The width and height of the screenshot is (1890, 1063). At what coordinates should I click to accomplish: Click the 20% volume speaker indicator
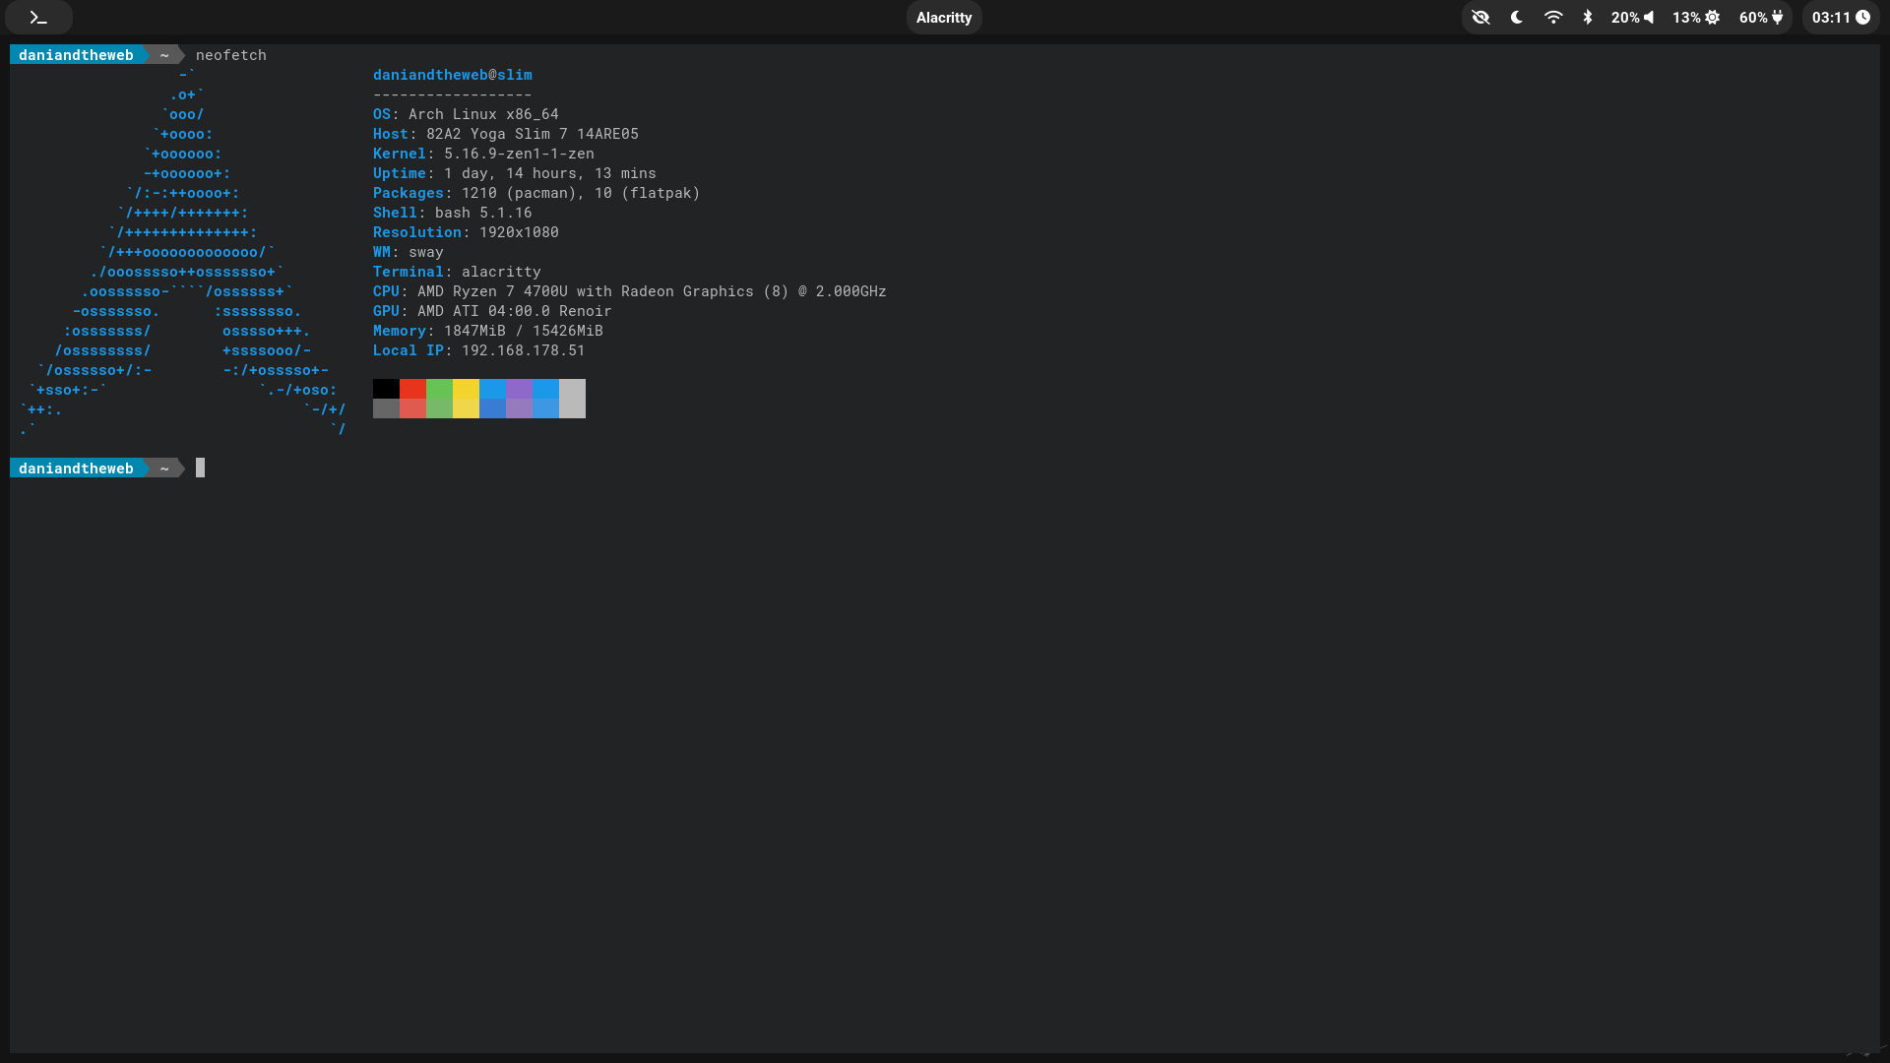coord(1633,18)
